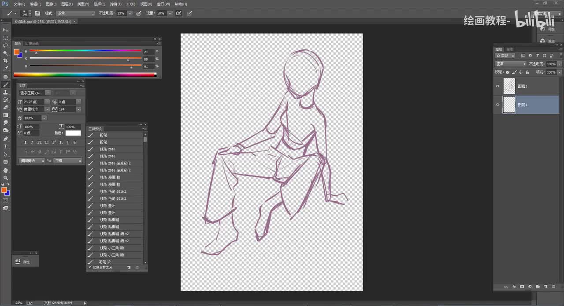Screen dimensions: 564x306
Task: Click the foreground orange color swatch in toolbar
Action: pyautogui.click(x=4, y=190)
